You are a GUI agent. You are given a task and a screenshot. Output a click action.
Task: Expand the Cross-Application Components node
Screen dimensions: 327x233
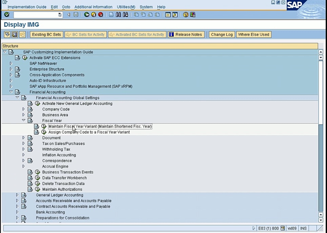click(11, 75)
